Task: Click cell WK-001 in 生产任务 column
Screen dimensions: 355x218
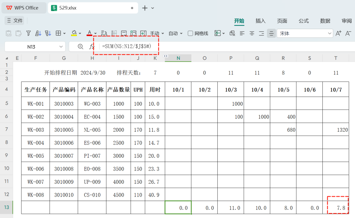Action: [x=36, y=104]
